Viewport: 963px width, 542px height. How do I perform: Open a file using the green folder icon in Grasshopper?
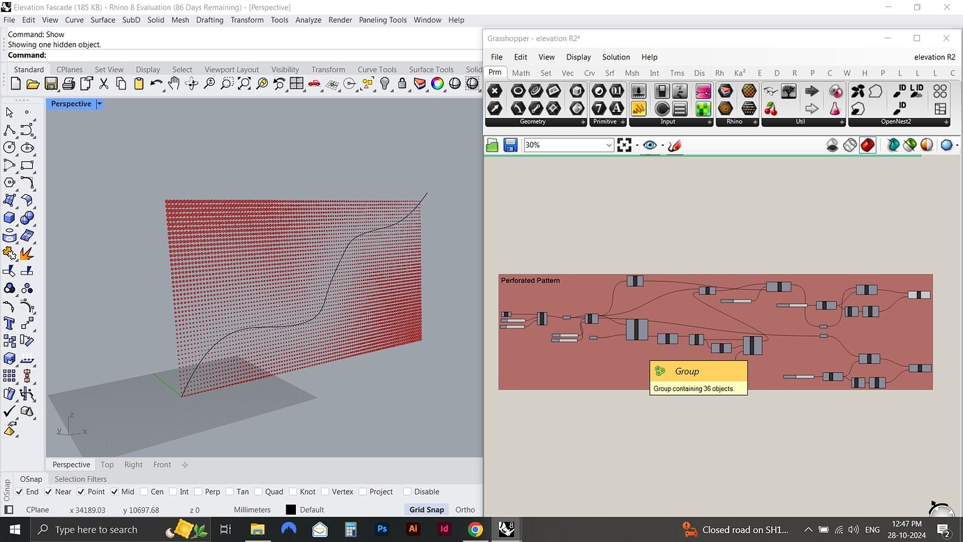point(492,145)
